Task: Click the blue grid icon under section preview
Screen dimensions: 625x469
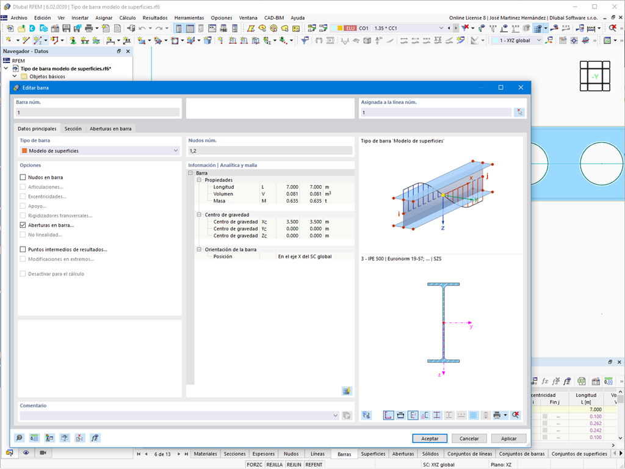Action: [473, 415]
